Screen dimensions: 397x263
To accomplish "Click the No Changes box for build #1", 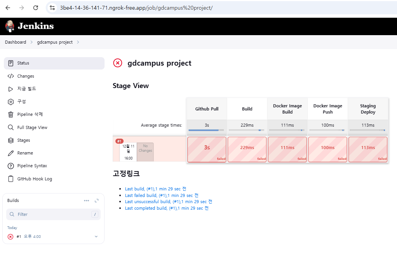I will (x=145, y=152).
